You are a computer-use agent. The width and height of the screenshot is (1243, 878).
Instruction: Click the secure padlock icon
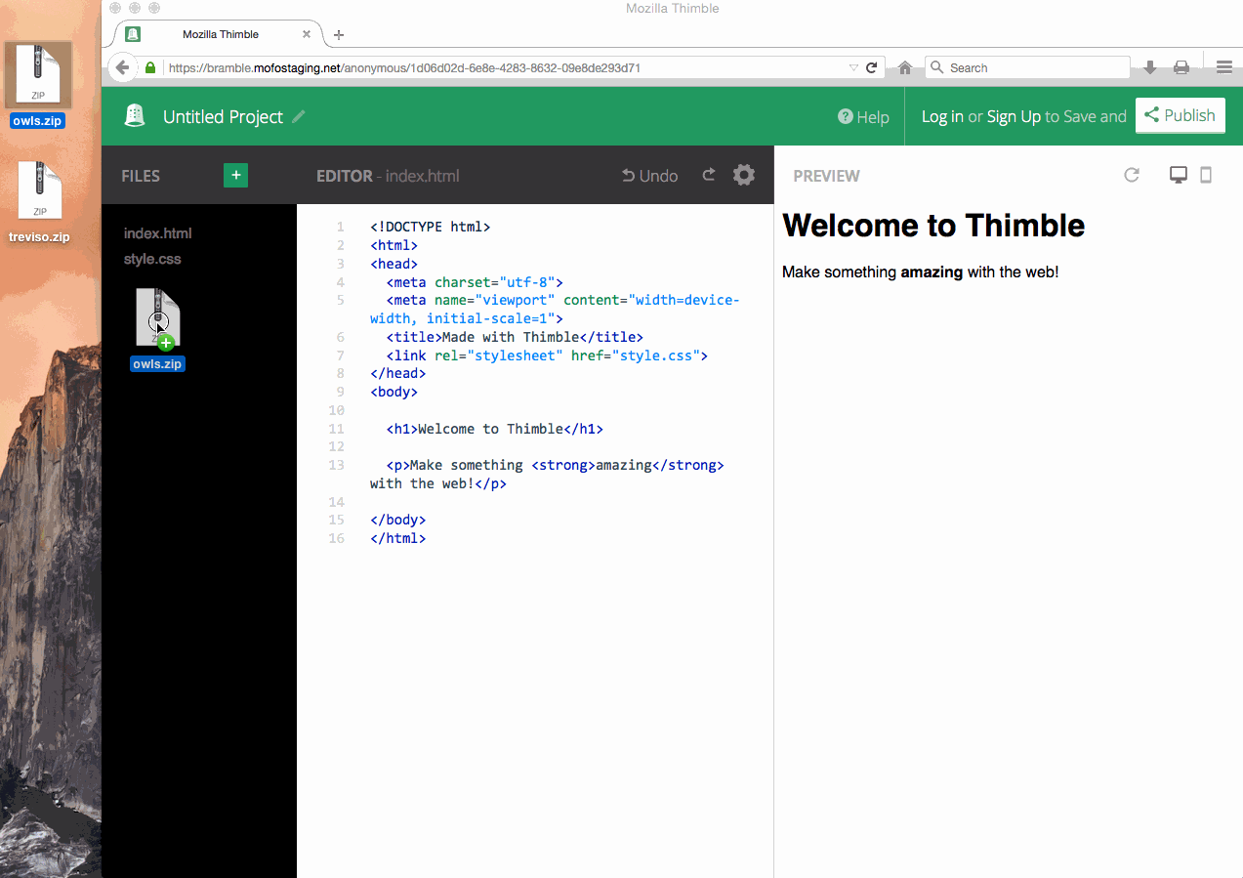150,67
